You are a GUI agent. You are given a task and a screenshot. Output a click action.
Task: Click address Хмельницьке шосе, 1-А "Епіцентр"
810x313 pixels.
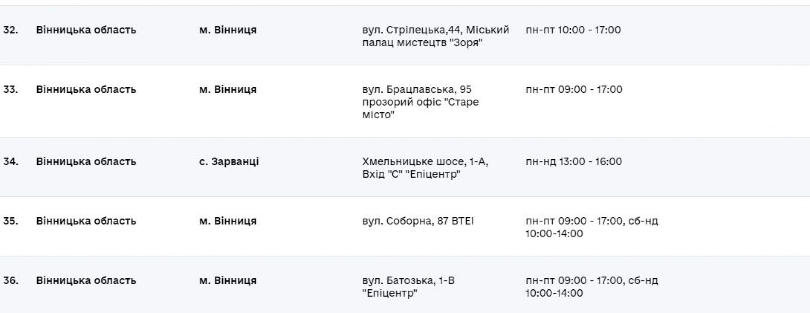(425, 168)
